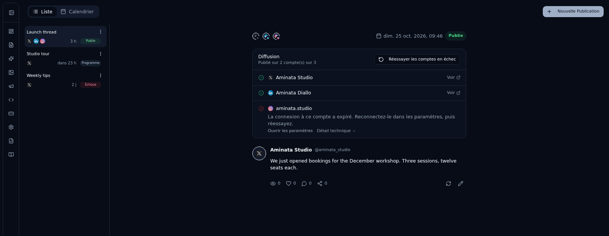
Task: Click Voir link for Aminata Studio
Action: (x=453, y=78)
